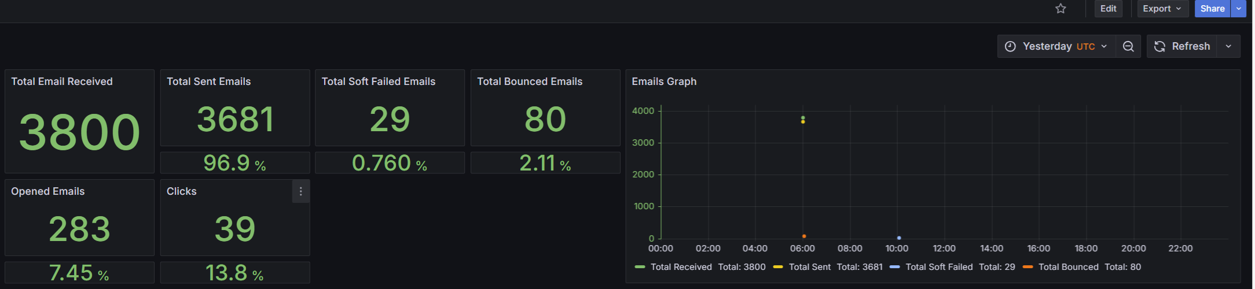Click the clock icon in time picker
This screenshot has width=1255, height=289.
pyautogui.click(x=1010, y=46)
